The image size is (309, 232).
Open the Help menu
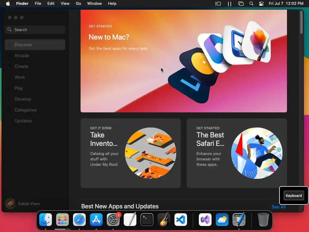112,4
